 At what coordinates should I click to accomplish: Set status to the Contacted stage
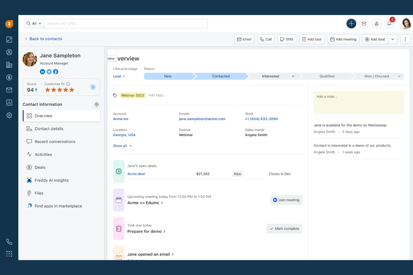click(x=221, y=76)
